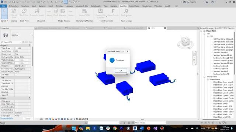Open File Explorer from the taskbar

click(x=88, y=128)
